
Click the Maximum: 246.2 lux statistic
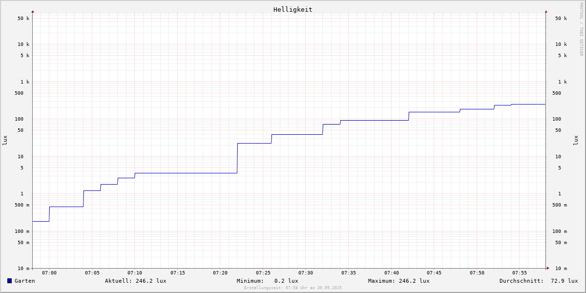399,281
